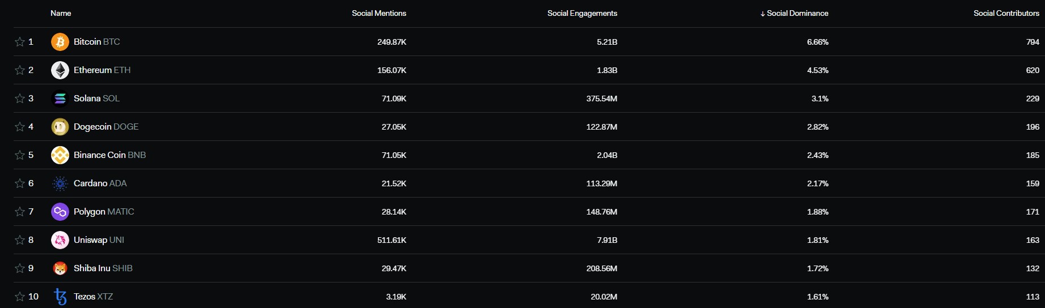This screenshot has width=1045, height=308.
Task: Click the Solana logo icon
Action: (60, 99)
